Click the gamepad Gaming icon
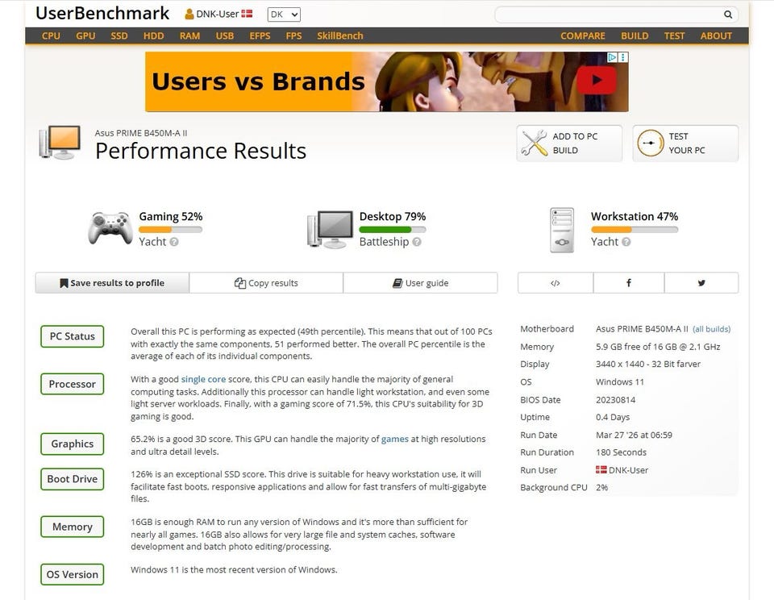 pos(110,228)
